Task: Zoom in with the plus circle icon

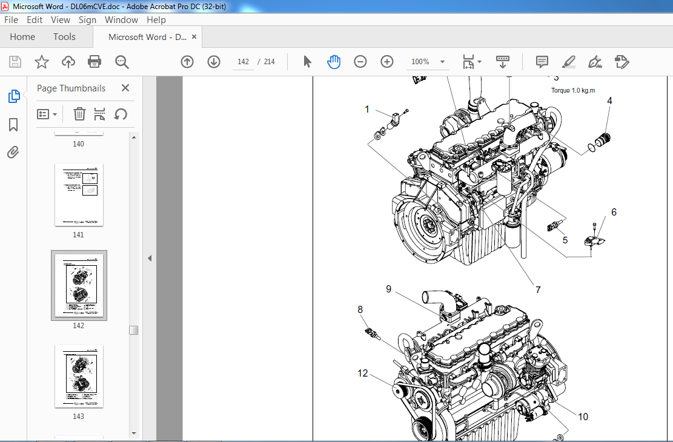Action: 386,62
